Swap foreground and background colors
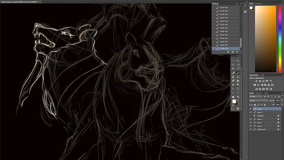Viewport: 284px width, 160px height. 237,100
